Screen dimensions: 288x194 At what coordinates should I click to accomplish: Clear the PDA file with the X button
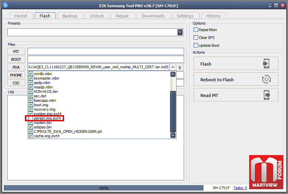pyautogui.click(x=180, y=67)
